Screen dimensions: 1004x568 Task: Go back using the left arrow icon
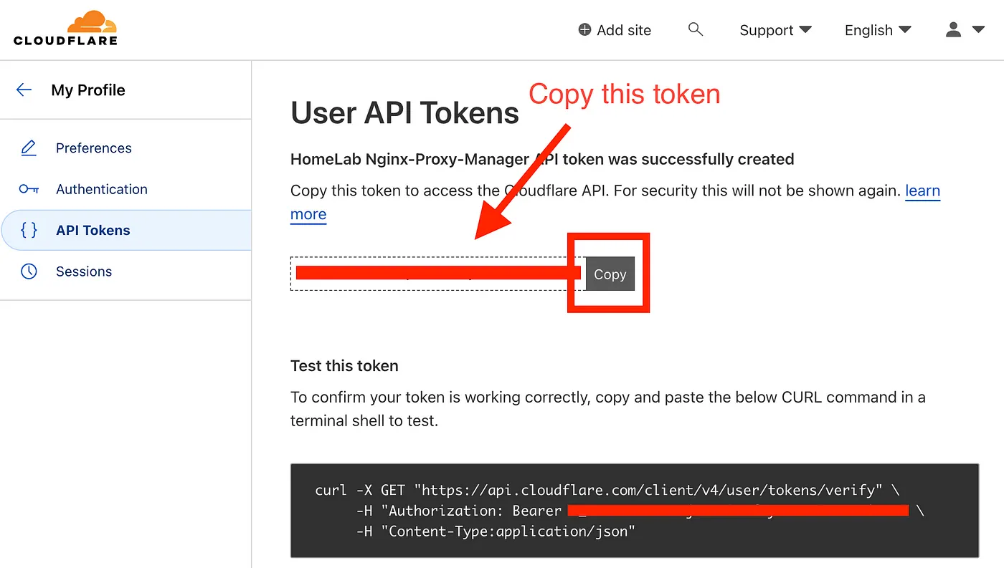[x=24, y=90]
